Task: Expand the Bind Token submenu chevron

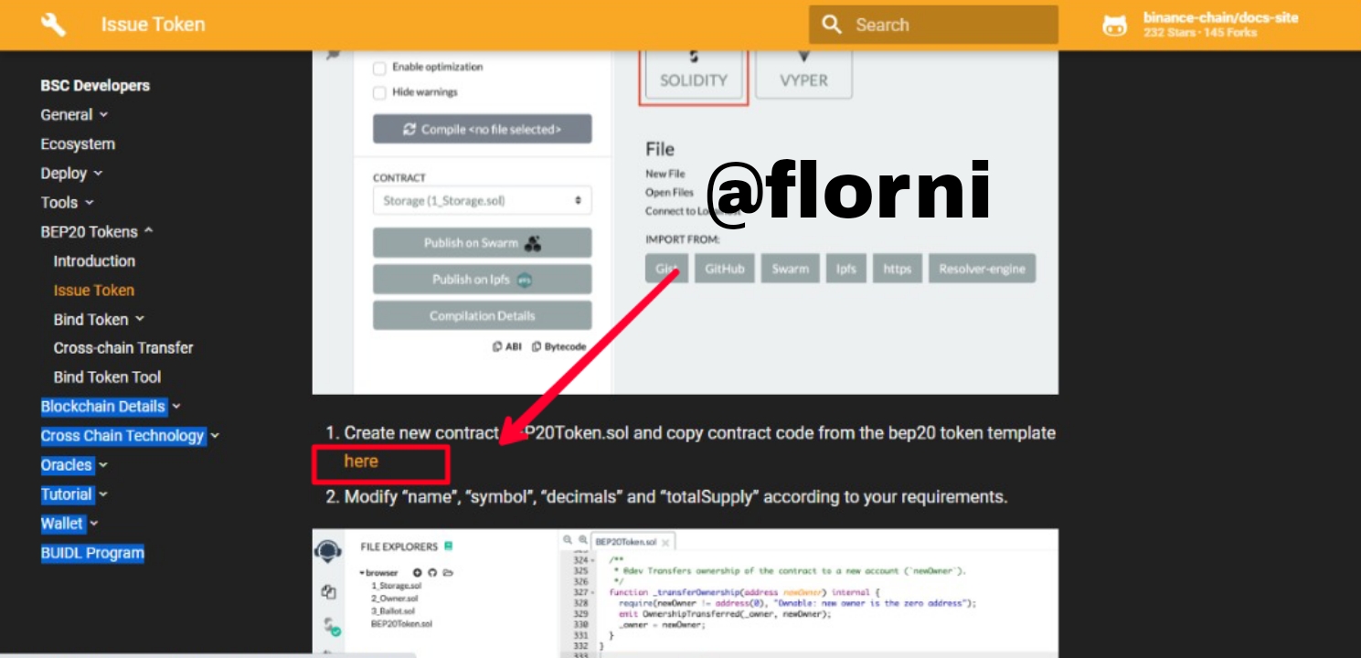Action: [x=139, y=320]
